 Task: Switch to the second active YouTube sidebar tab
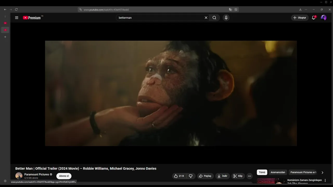(x=5, y=30)
